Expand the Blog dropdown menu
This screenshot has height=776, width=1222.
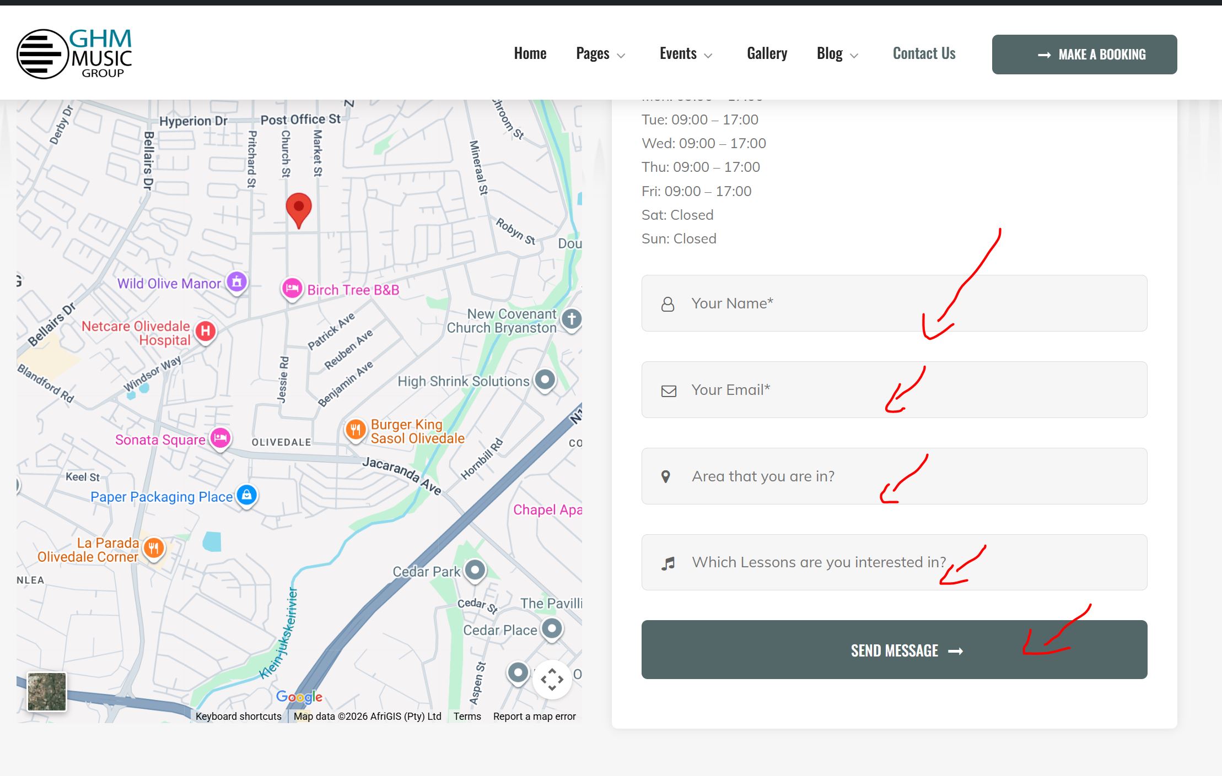tap(837, 54)
